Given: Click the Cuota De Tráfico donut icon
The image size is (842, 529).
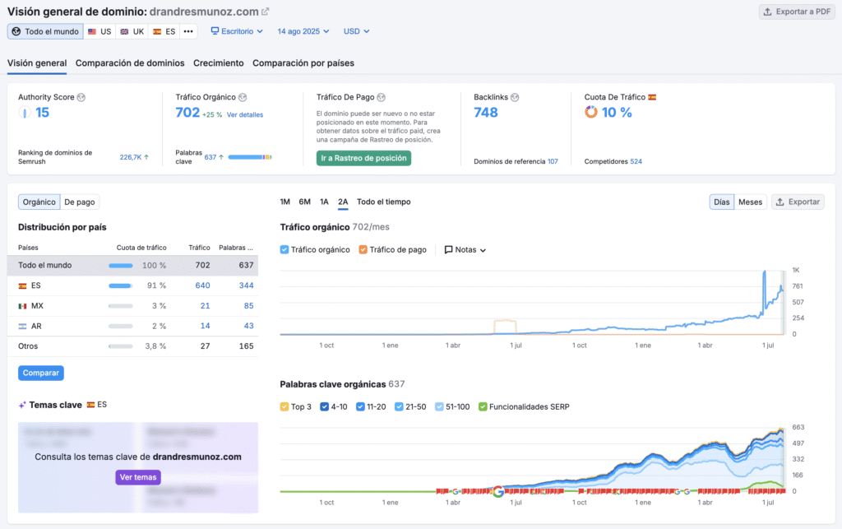Looking at the screenshot, I should coord(590,113).
